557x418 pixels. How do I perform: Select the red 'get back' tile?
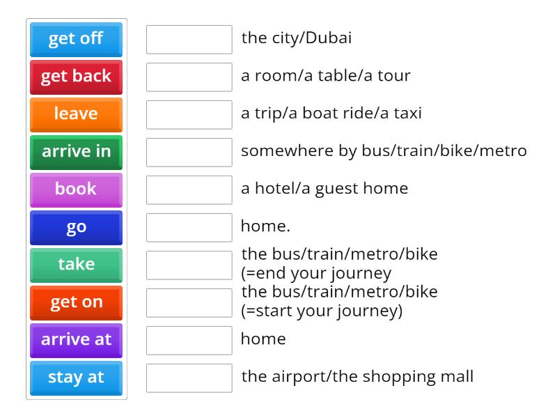76,77
